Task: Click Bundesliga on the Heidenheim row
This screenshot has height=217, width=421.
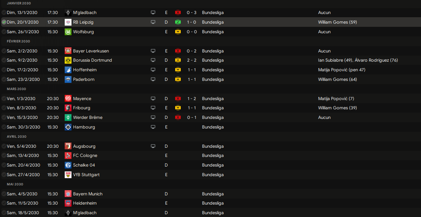Action: point(213,203)
